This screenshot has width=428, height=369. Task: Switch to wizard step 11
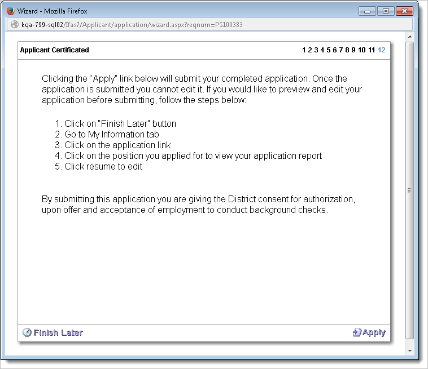[372, 50]
